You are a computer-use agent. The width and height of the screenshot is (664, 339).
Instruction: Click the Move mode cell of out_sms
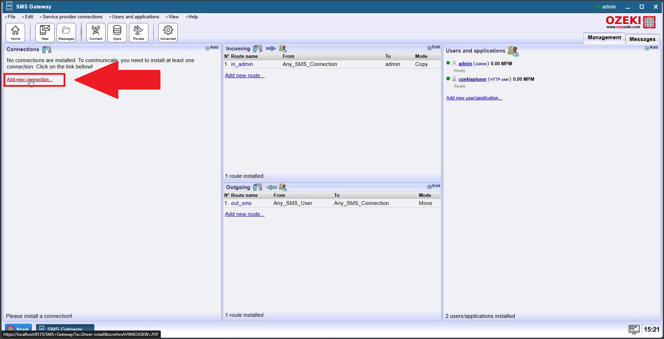pyautogui.click(x=425, y=203)
